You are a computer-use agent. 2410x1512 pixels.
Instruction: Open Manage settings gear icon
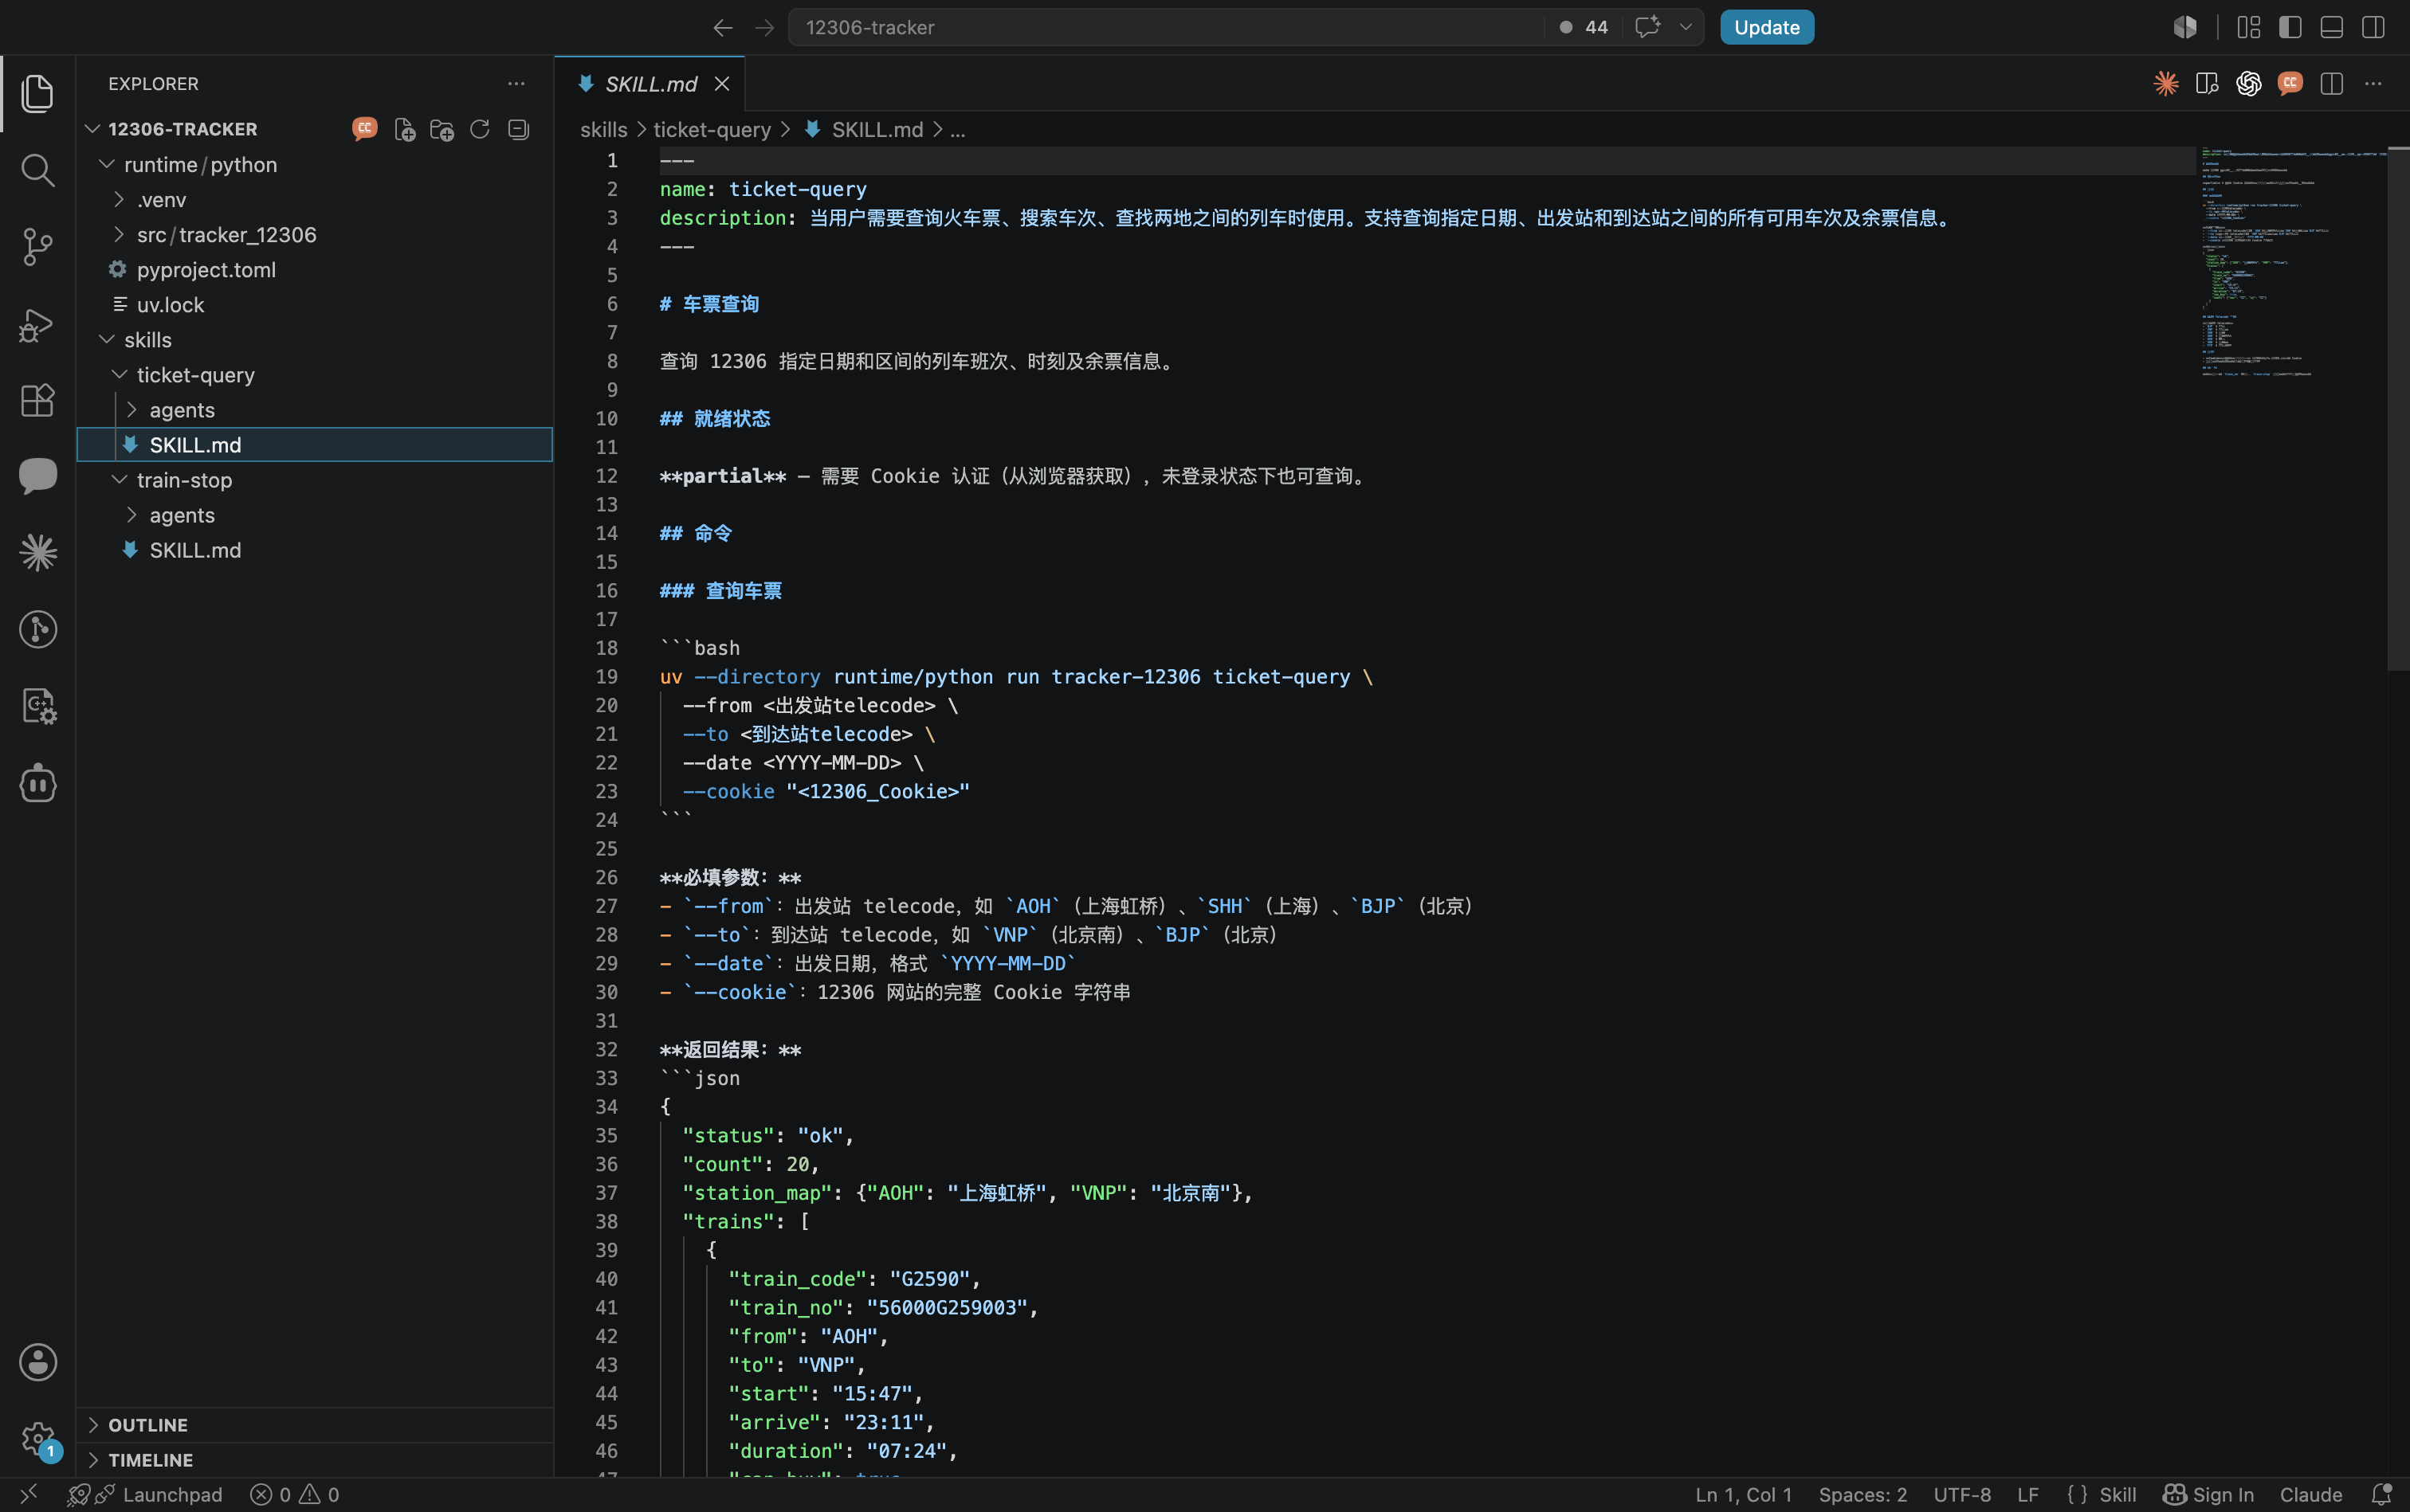38,1440
